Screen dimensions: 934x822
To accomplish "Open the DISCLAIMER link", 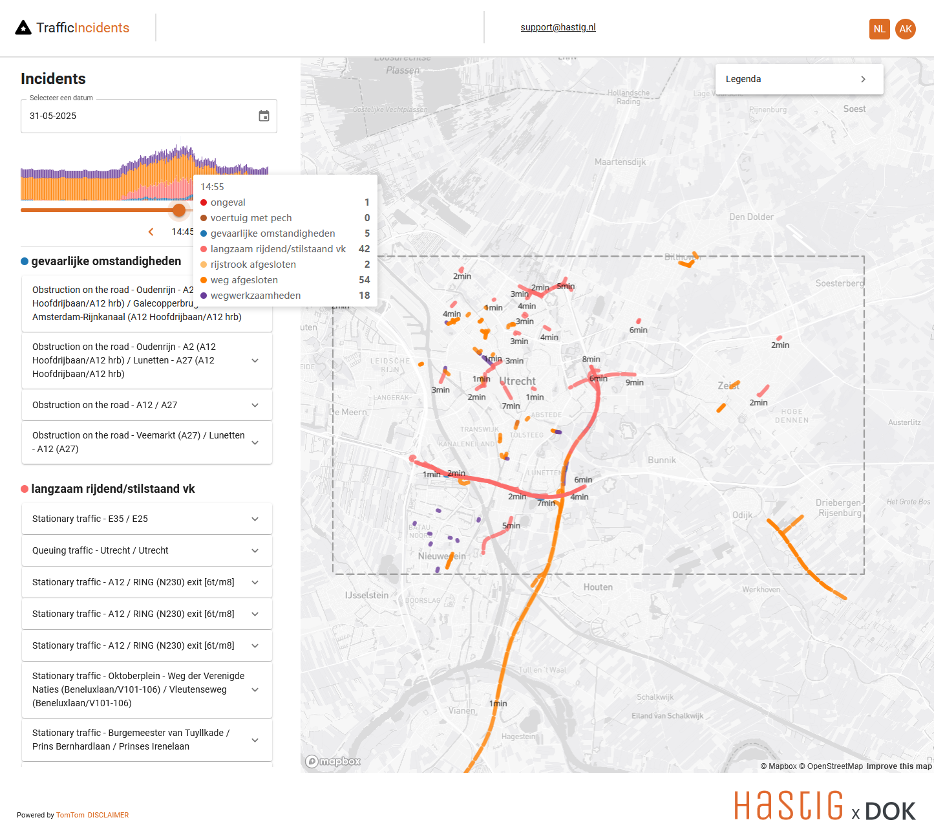I will click(x=108, y=815).
